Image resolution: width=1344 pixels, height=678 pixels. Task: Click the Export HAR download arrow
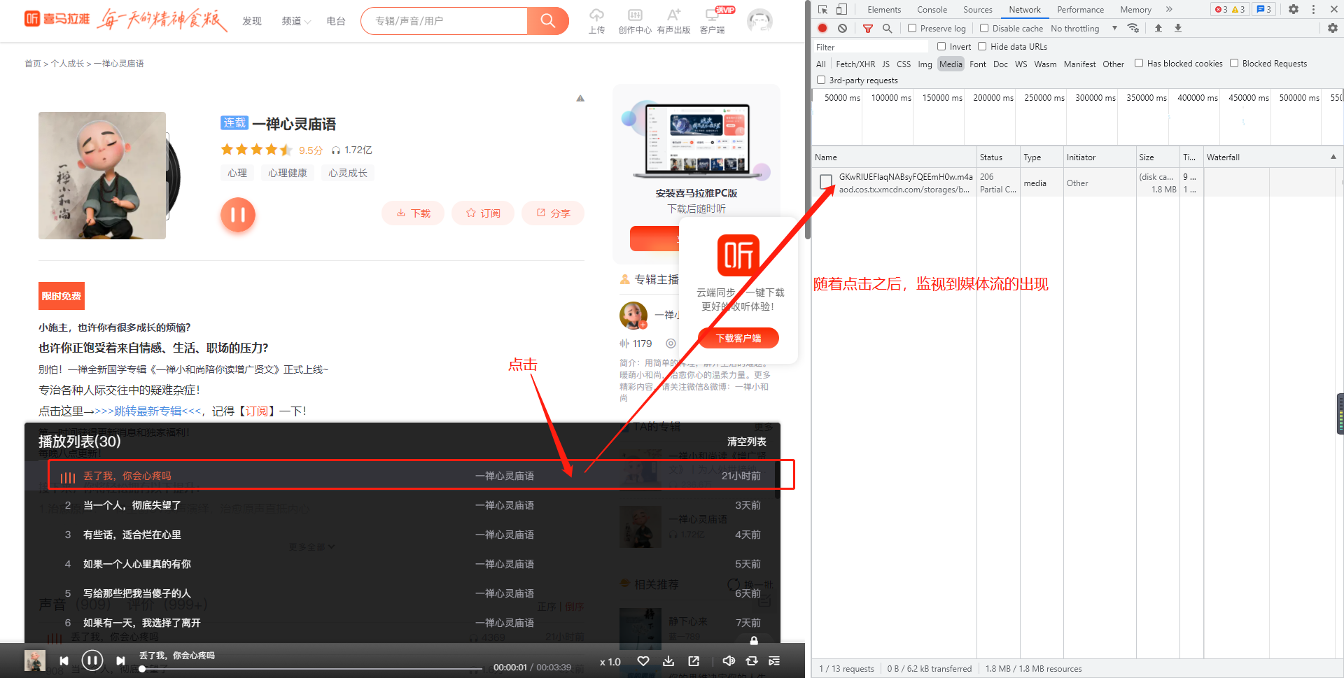point(1178,28)
